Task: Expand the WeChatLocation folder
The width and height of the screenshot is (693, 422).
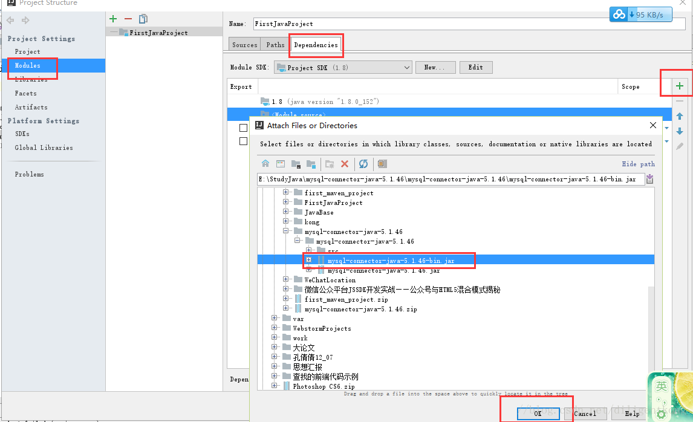Action: coord(285,279)
